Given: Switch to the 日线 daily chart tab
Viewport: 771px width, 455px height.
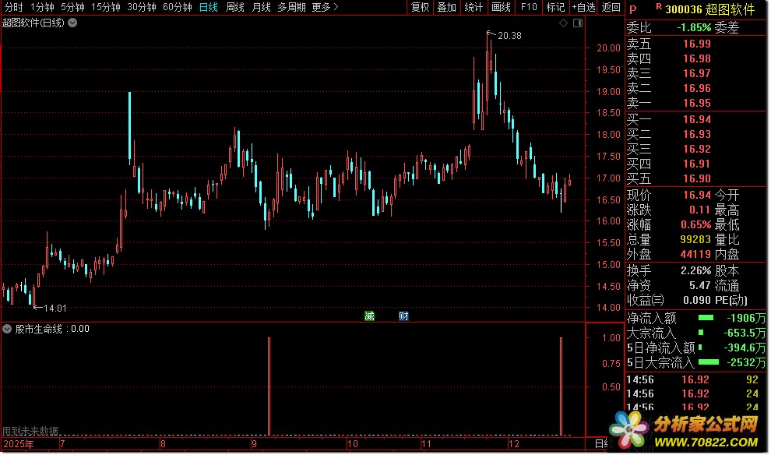Looking at the screenshot, I should tap(209, 7).
